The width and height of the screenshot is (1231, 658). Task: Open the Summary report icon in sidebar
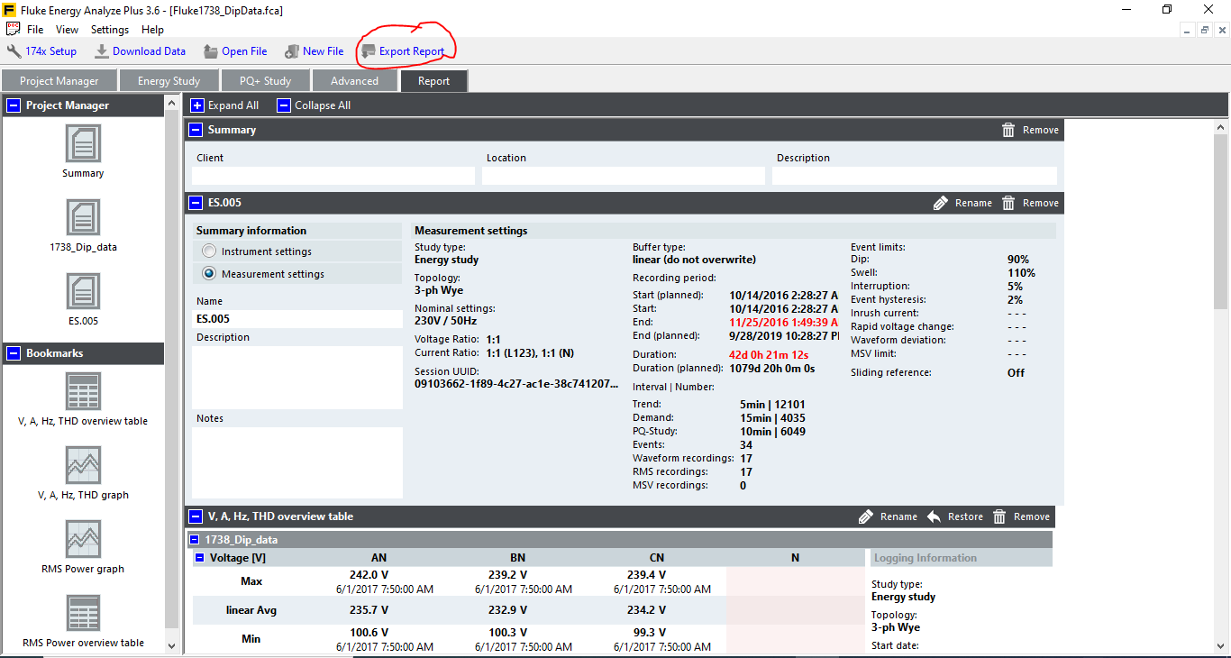[83, 143]
